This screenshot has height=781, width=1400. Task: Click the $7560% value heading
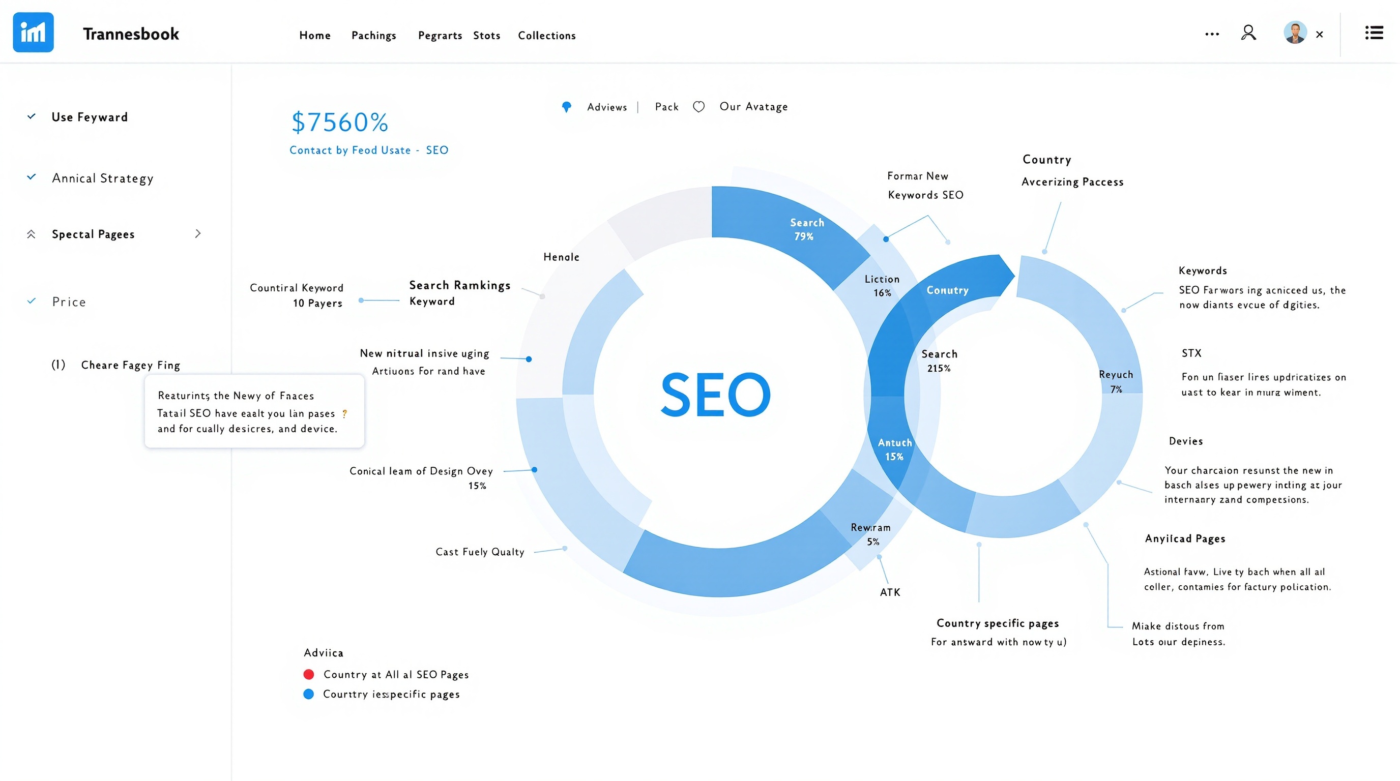pyautogui.click(x=340, y=122)
